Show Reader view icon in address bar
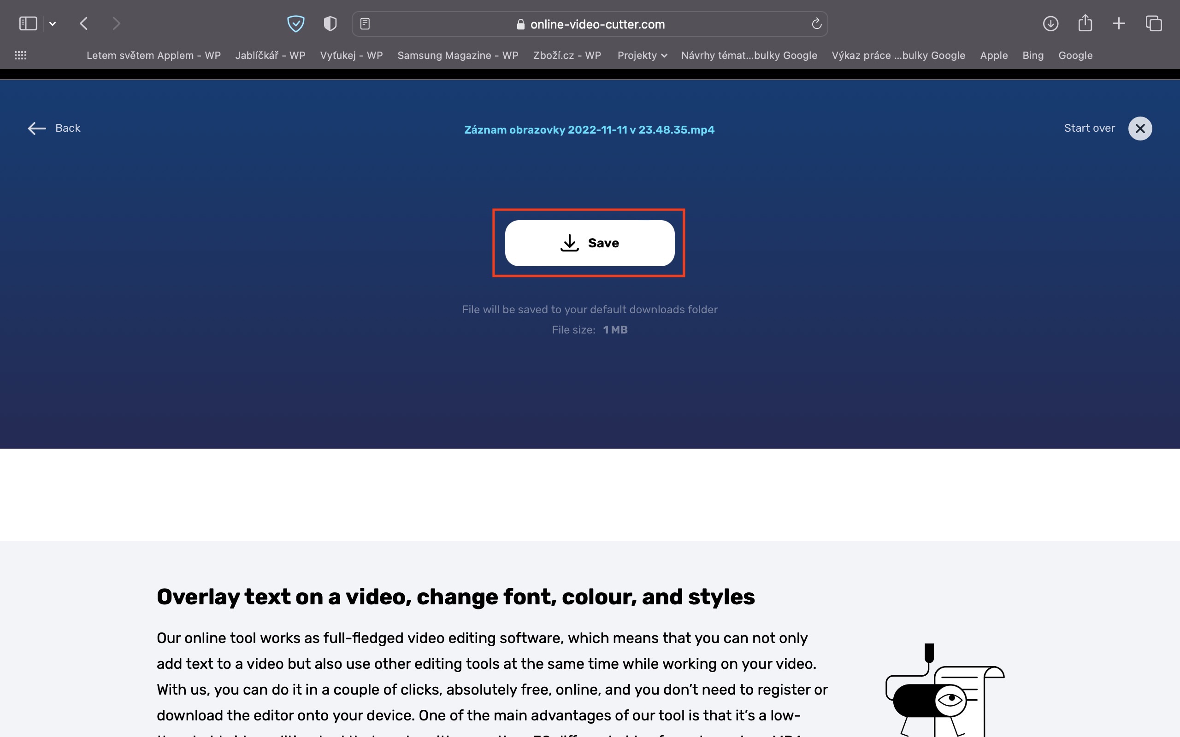This screenshot has width=1180, height=737. pos(365,23)
